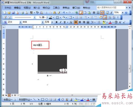Open the 视图(V) menu
Screen dimensions: 133x107
[x=27, y=8]
